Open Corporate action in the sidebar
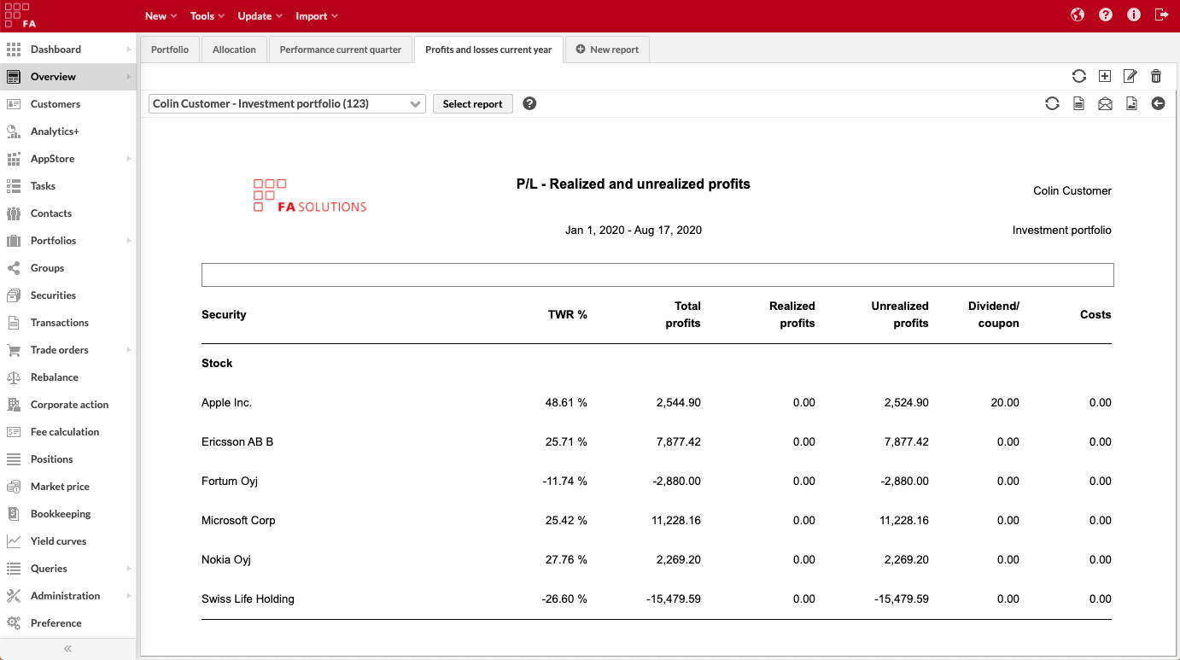 tap(67, 405)
